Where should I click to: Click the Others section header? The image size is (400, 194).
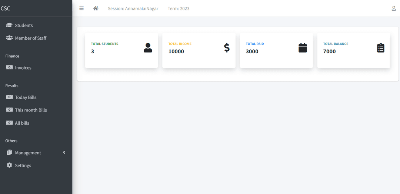coord(11,141)
